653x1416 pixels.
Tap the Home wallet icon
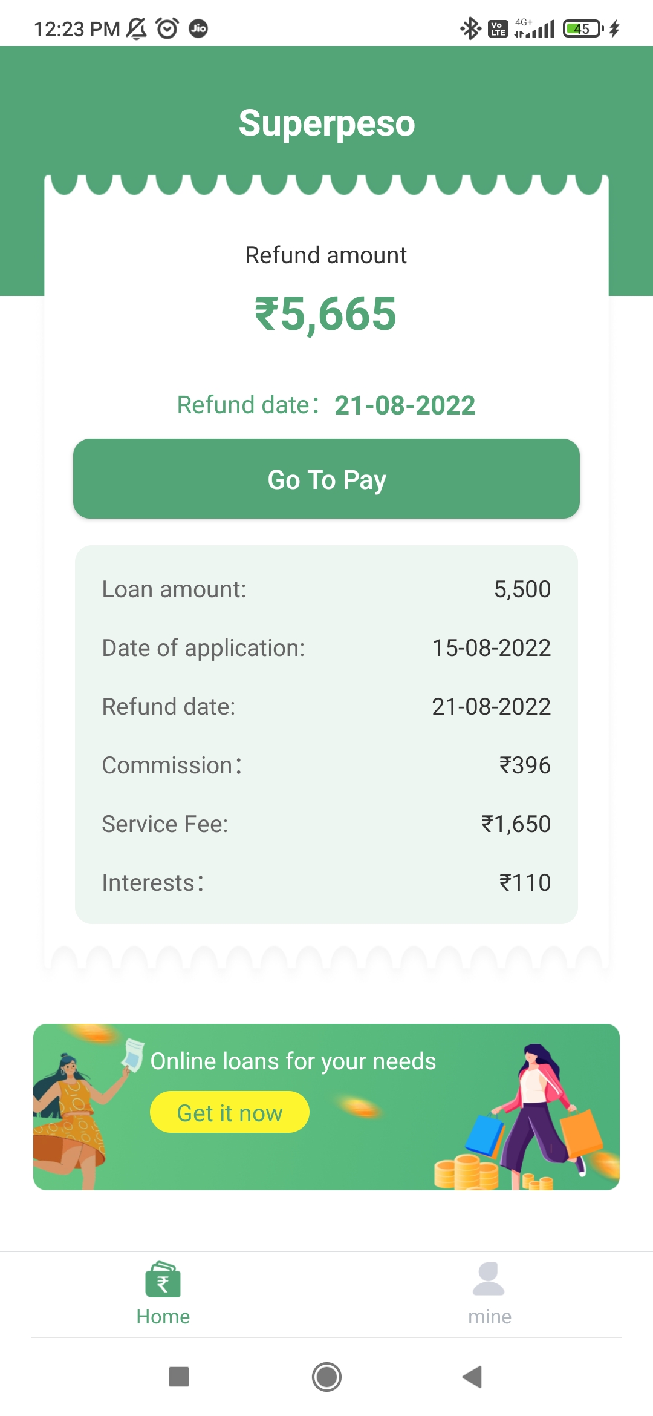pyautogui.click(x=163, y=1279)
